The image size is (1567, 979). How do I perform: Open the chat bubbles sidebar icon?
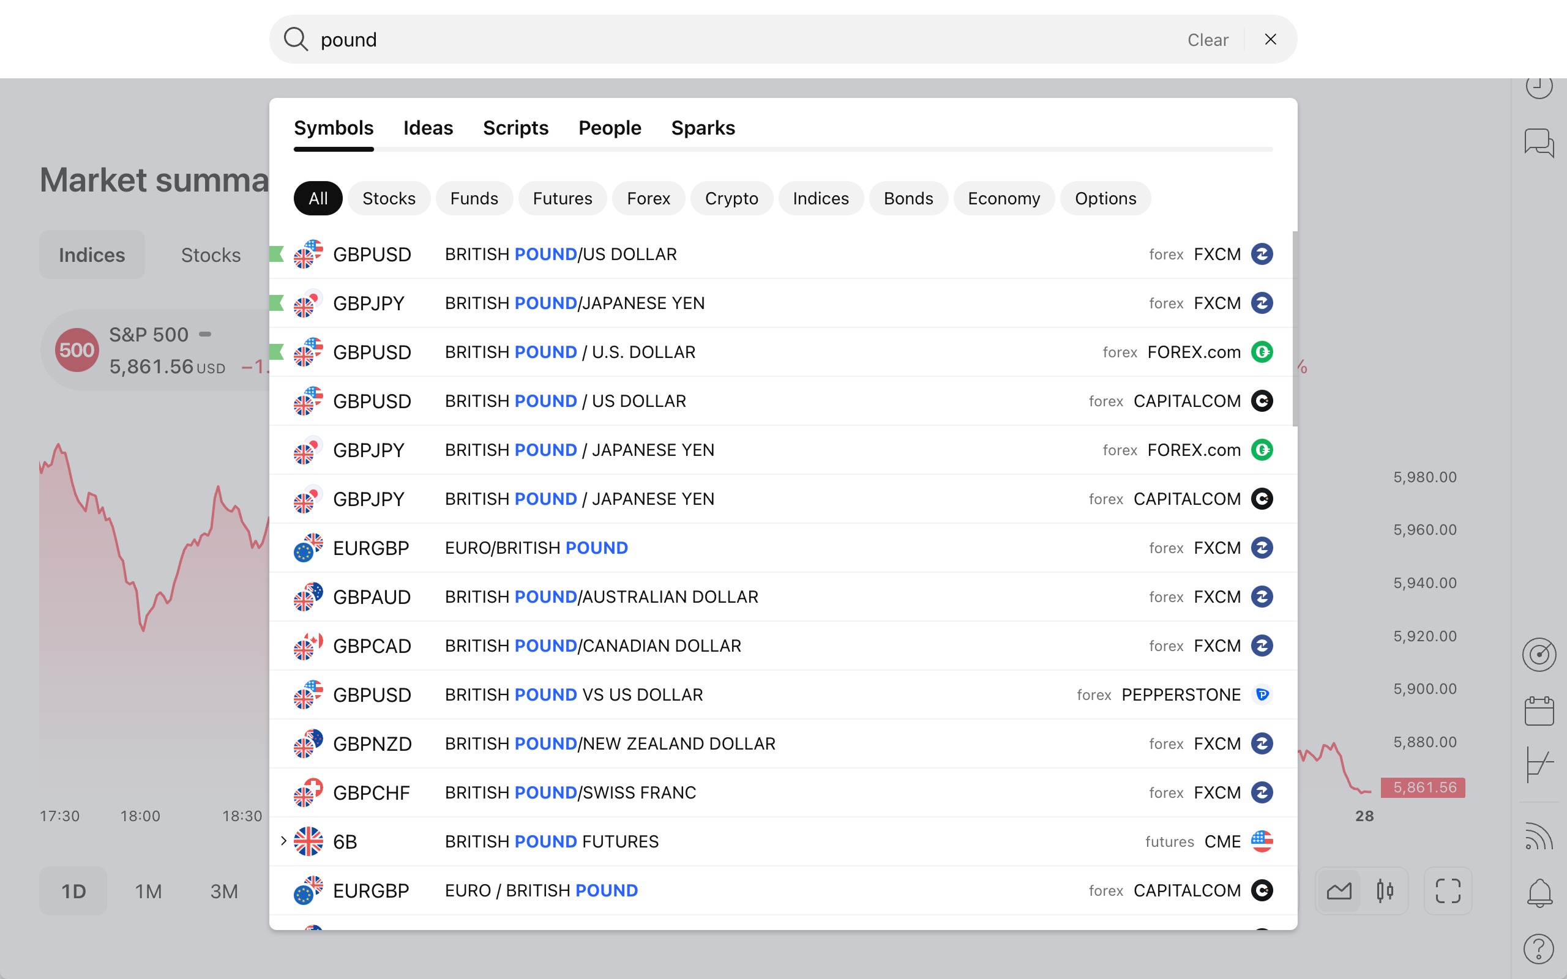tap(1538, 143)
